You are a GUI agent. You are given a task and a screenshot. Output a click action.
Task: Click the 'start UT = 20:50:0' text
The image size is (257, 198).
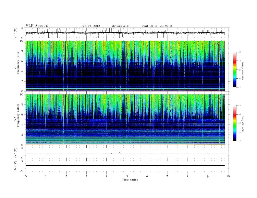click(x=157, y=26)
